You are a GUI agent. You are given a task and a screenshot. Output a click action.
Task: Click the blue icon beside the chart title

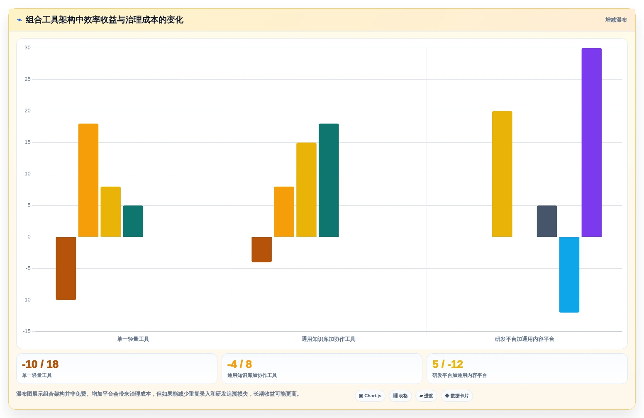pyautogui.click(x=20, y=20)
